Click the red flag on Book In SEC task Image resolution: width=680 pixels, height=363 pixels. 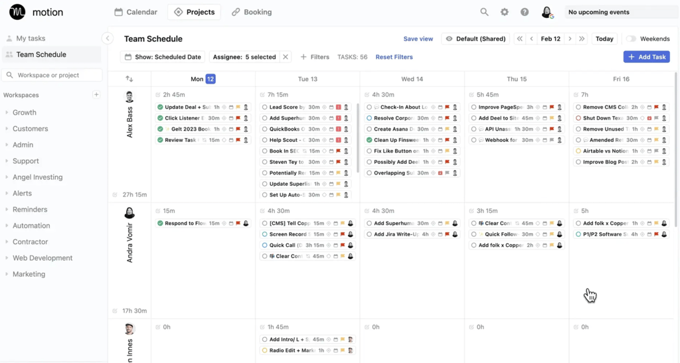pos(338,151)
